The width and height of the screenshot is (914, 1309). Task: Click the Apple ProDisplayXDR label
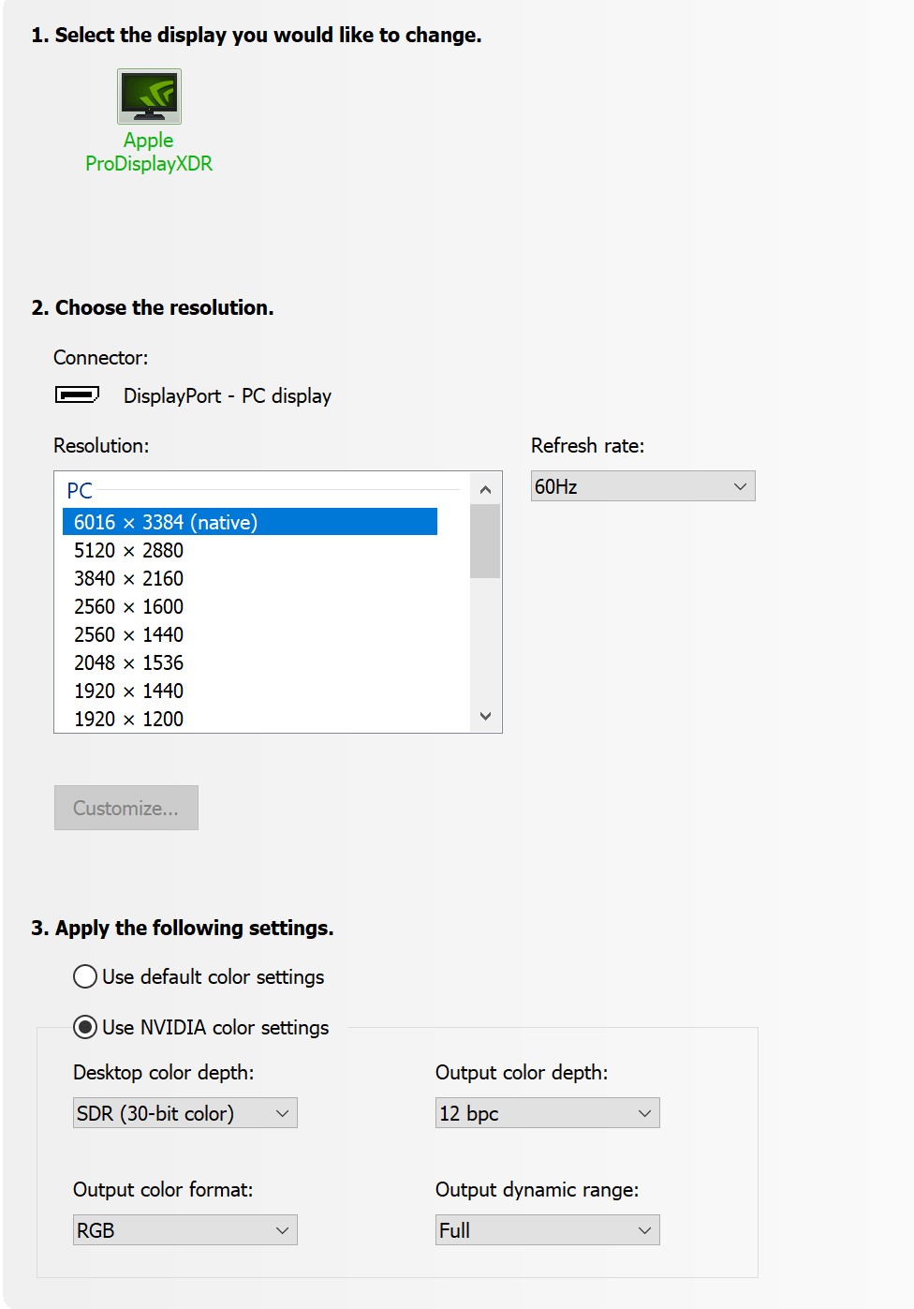click(149, 152)
